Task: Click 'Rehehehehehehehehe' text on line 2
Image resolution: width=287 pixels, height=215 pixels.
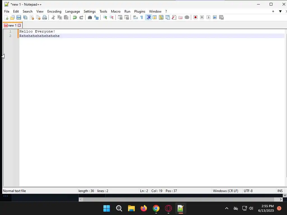Action: click(x=40, y=36)
